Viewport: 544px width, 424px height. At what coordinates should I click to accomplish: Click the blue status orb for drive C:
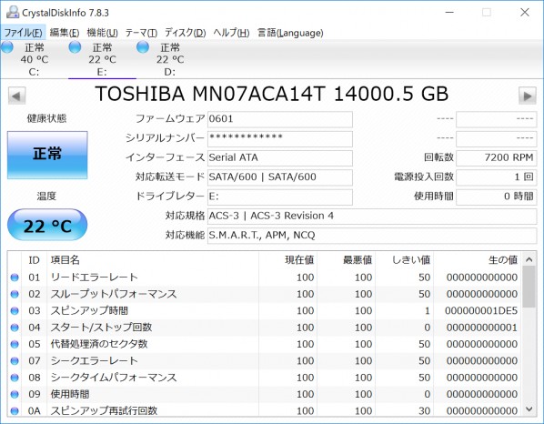click(x=7, y=47)
